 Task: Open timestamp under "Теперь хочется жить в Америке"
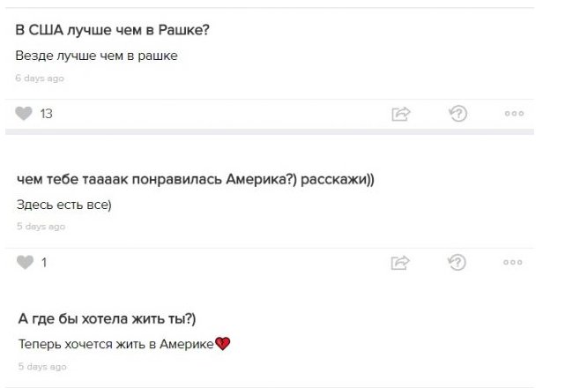click(x=42, y=366)
